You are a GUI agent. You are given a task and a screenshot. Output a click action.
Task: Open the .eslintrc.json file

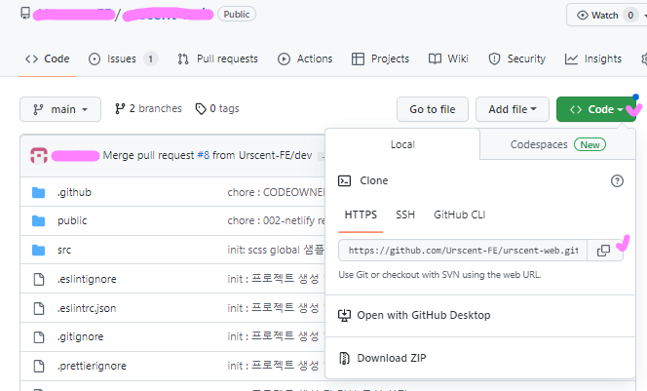click(x=87, y=308)
